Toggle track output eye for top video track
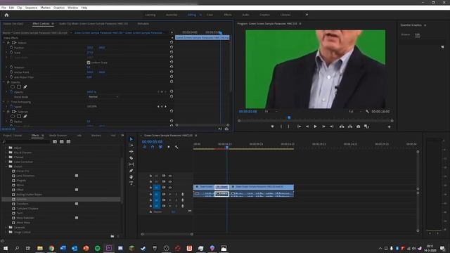Viewport: 450px width, 253px height. click(170, 176)
